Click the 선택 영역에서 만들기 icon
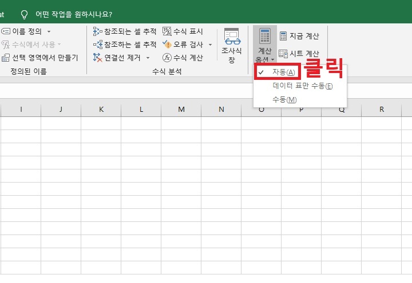412x283 pixels. click(x=6, y=58)
